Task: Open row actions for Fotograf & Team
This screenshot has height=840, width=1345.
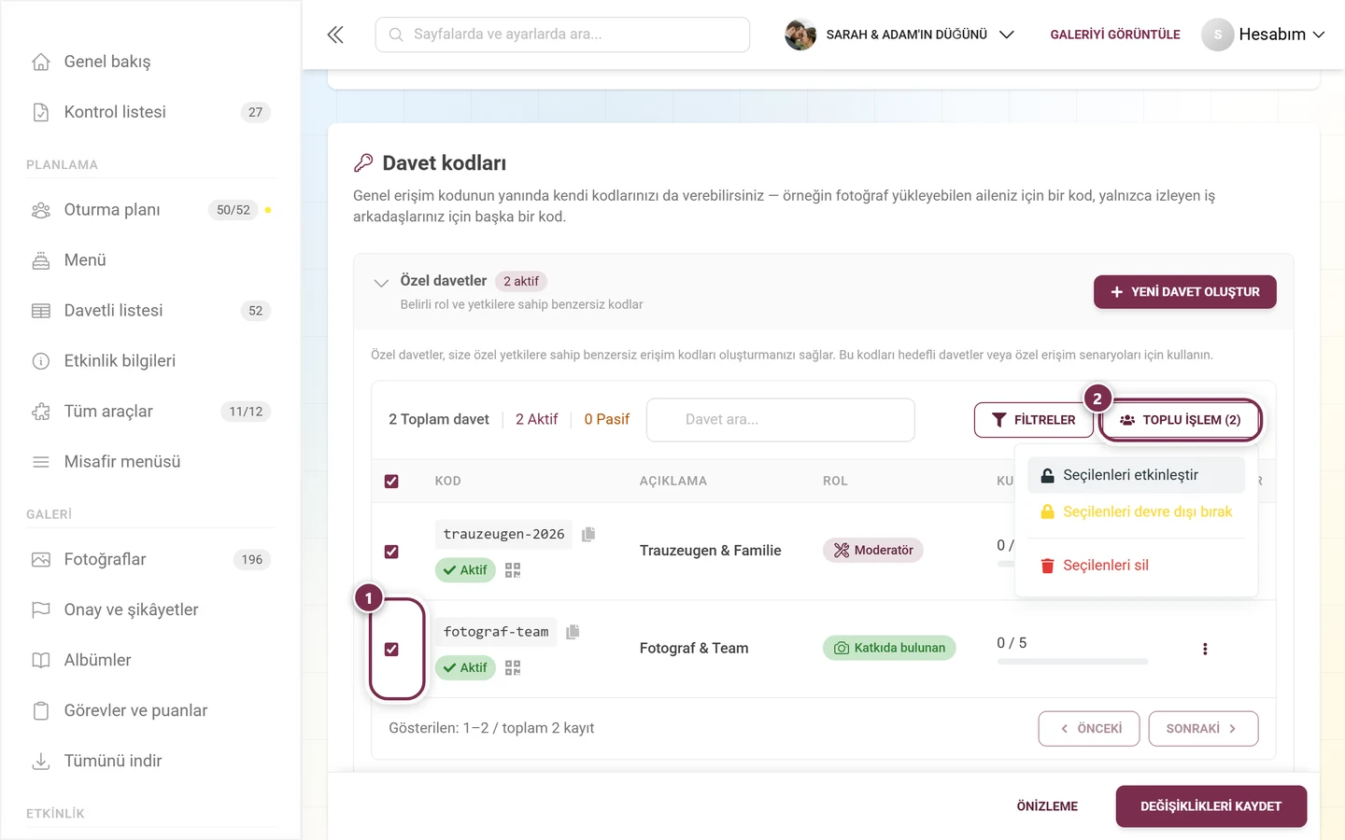Action: tap(1205, 649)
